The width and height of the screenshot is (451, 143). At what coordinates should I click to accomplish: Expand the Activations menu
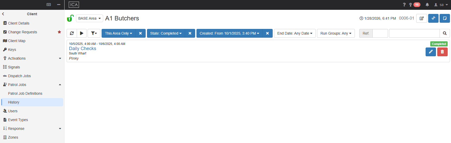coord(32,58)
